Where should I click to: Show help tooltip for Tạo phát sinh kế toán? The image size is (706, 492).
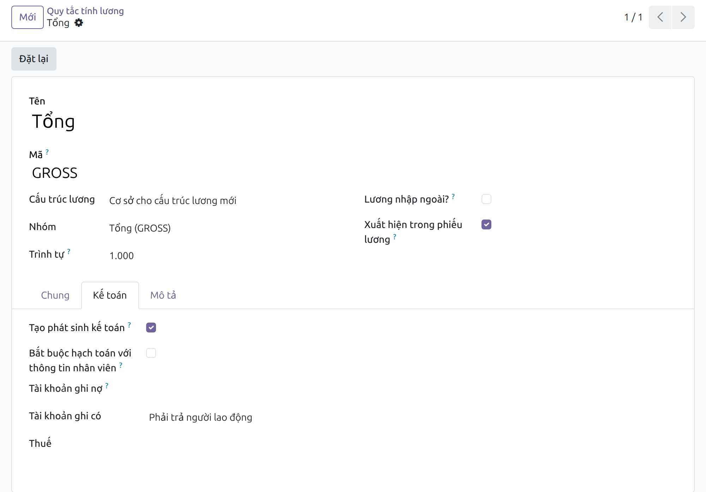[130, 325]
